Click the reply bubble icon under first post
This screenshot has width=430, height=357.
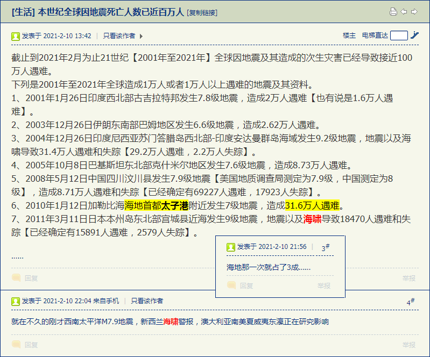16,278
